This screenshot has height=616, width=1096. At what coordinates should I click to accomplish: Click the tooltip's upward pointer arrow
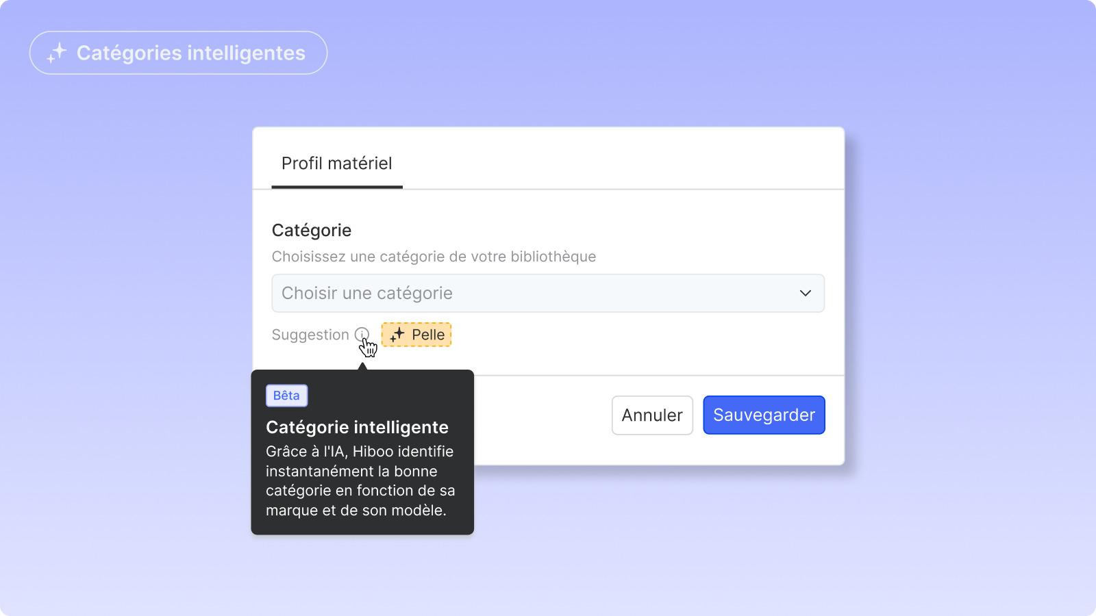[362, 366]
